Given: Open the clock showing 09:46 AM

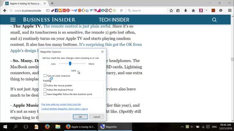Looking at the screenshot, I should point(226,127).
